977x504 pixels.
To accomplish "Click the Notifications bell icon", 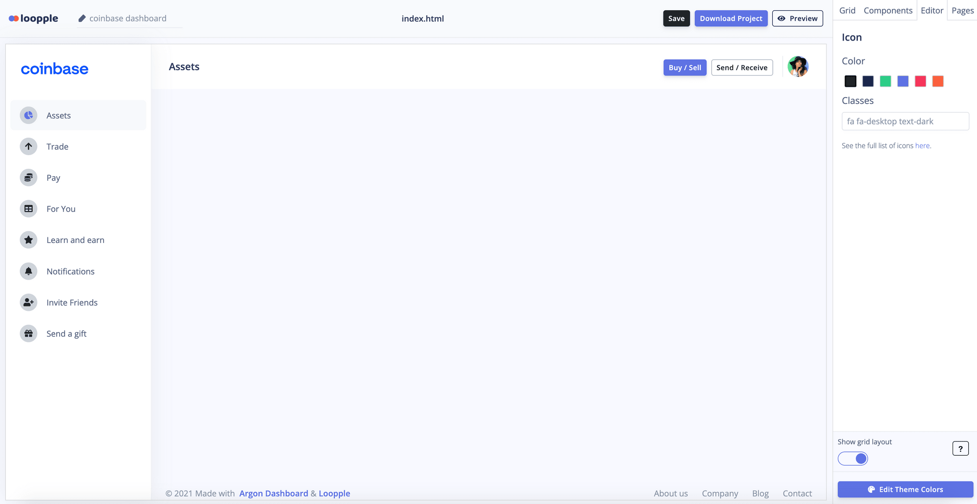I will tap(28, 271).
